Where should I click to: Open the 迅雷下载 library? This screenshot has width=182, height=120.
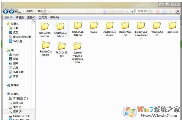coord(16,72)
